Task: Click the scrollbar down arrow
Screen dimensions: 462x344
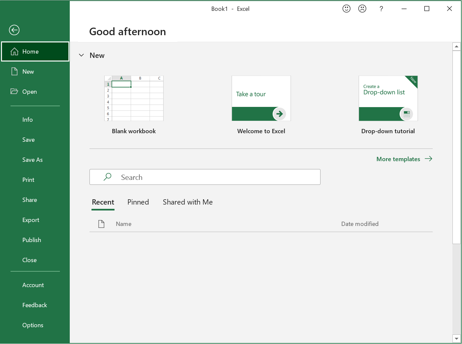Action: pyautogui.click(x=456, y=339)
